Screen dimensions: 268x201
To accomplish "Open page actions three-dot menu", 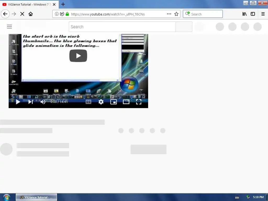I will 169,14.
